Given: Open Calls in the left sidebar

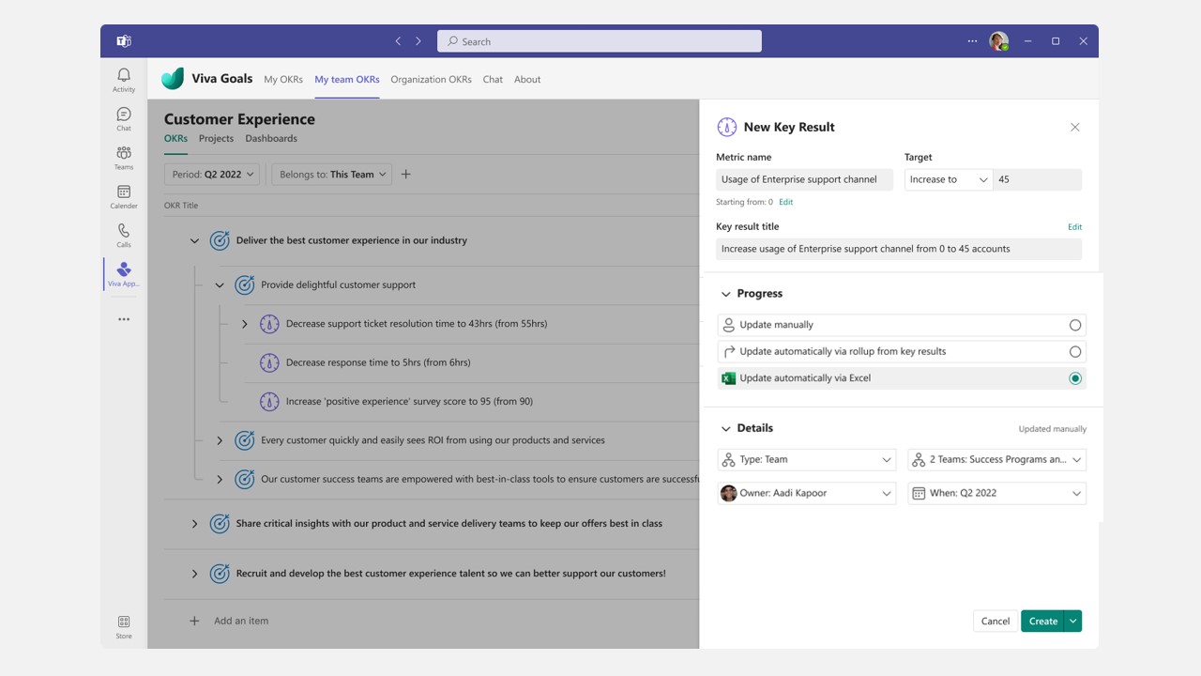Looking at the screenshot, I should tap(124, 235).
